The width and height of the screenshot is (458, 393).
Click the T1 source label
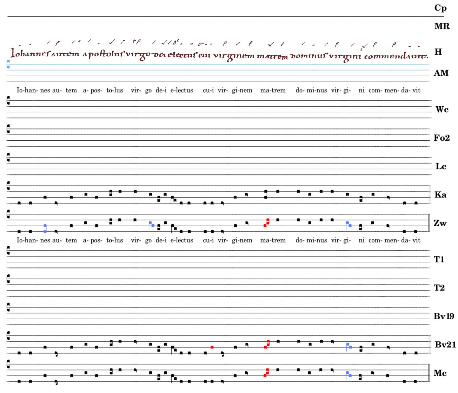[x=439, y=259]
